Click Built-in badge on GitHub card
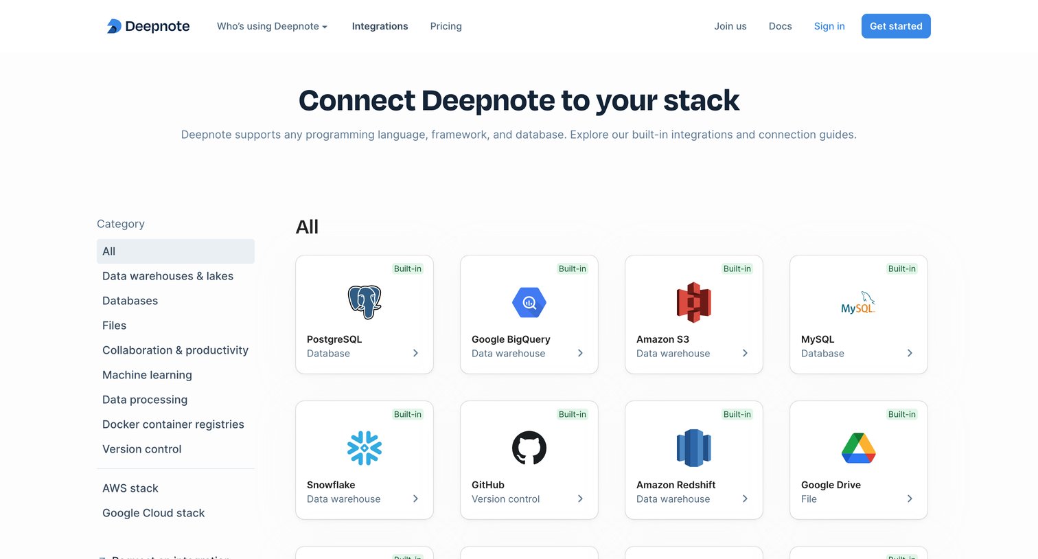 573,414
